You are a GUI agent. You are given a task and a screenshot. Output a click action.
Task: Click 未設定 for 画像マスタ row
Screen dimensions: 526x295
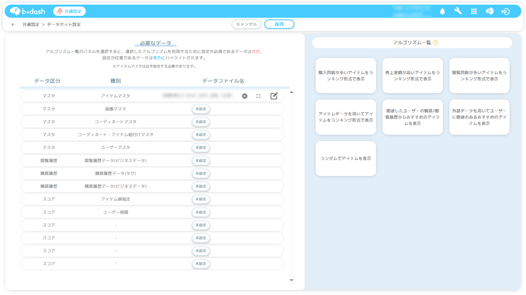[200, 109]
